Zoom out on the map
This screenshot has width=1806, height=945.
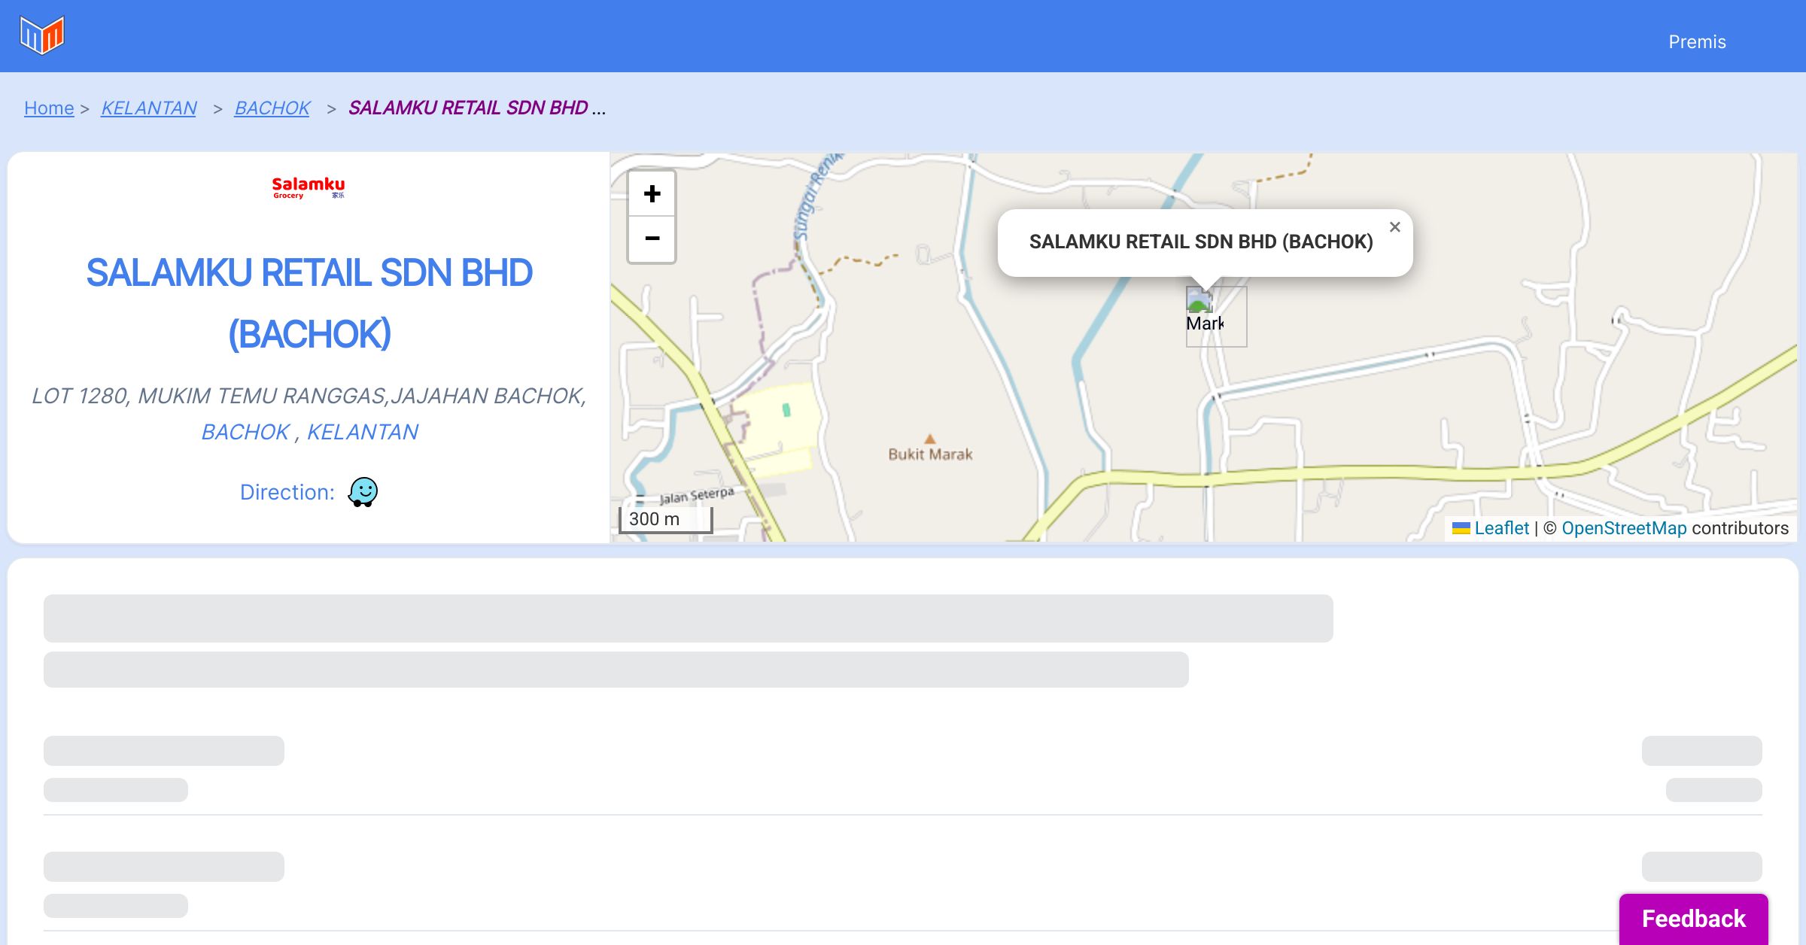(x=652, y=239)
